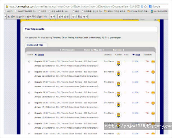Click the $15.00 price of the 06:30 trip
This screenshot has height=138, width=172.
(x=135, y=72)
